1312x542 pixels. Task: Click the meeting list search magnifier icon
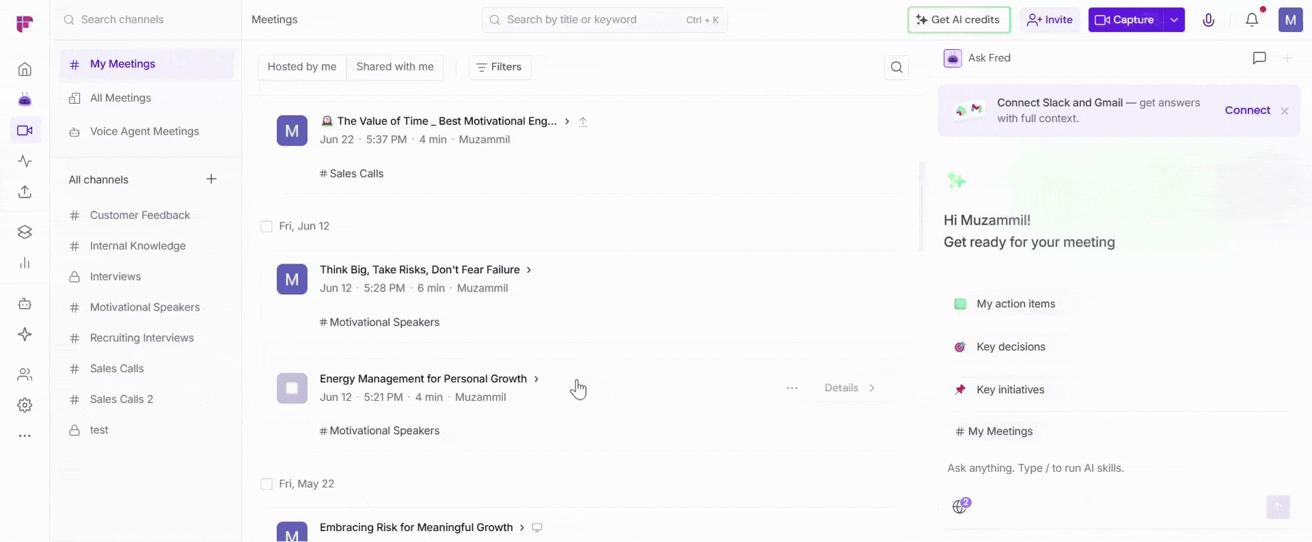[897, 67]
